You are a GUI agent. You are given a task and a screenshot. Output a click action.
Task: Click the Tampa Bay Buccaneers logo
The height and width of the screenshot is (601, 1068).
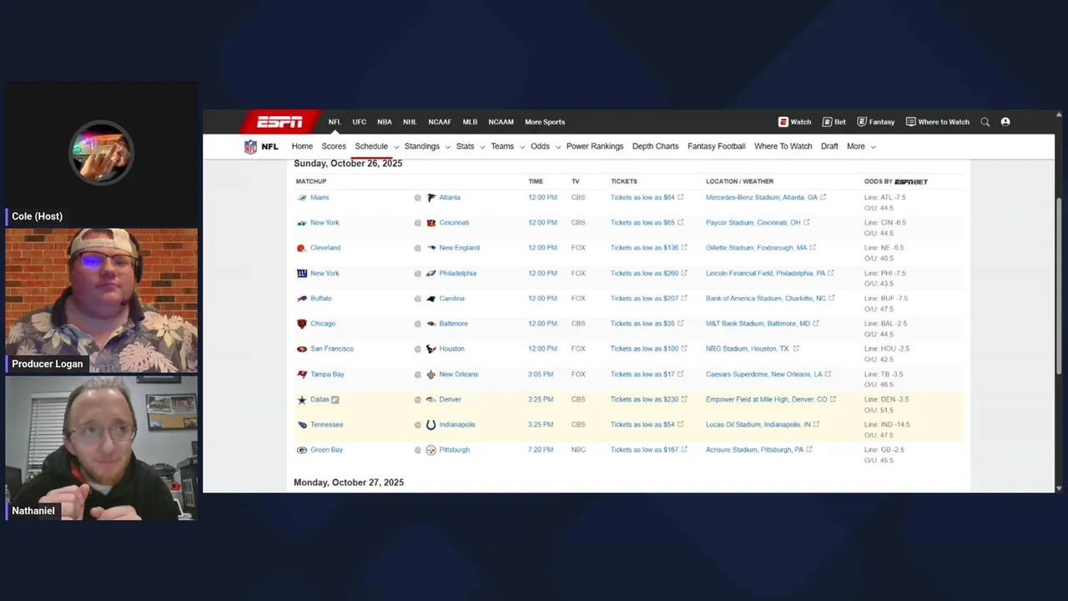pos(302,374)
